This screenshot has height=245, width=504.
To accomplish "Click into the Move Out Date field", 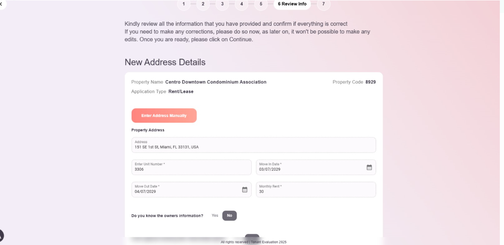I will tap(192, 190).
